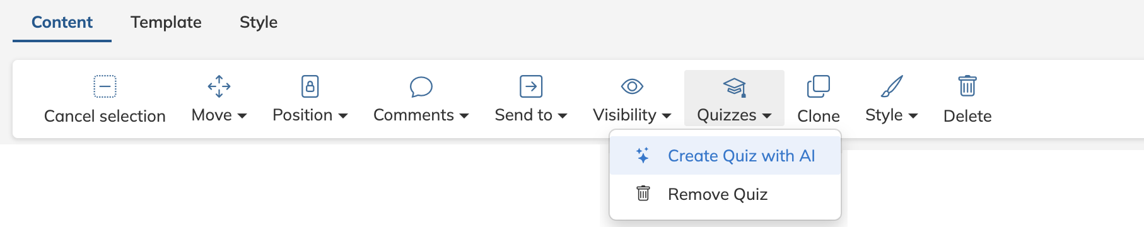Click the Send to arrow-box icon
The width and height of the screenshot is (1144, 227).
[531, 86]
